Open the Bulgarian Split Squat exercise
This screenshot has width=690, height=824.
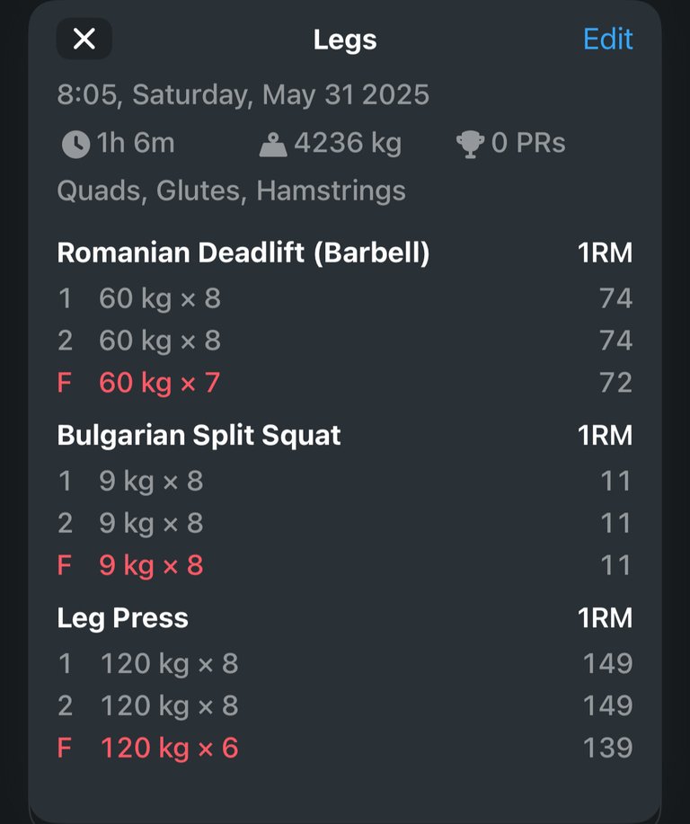click(199, 435)
